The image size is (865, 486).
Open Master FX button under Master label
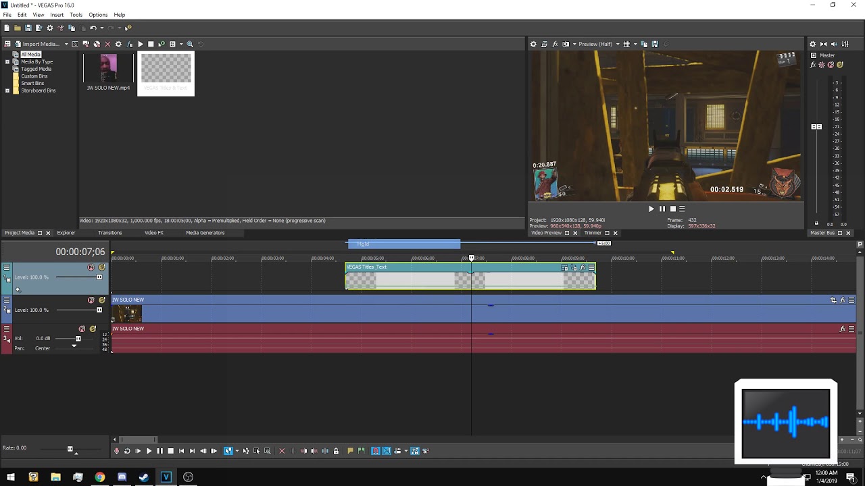tap(813, 65)
